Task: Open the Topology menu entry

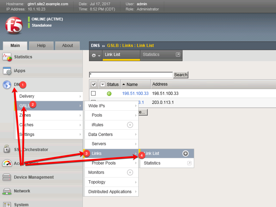Action: tap(111, 182)
